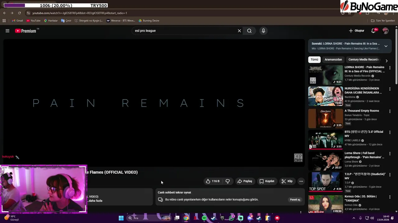398x223 pixels.
Task: Open Epic Games launcher from taskbar
Action: click(x=222, y=218)
